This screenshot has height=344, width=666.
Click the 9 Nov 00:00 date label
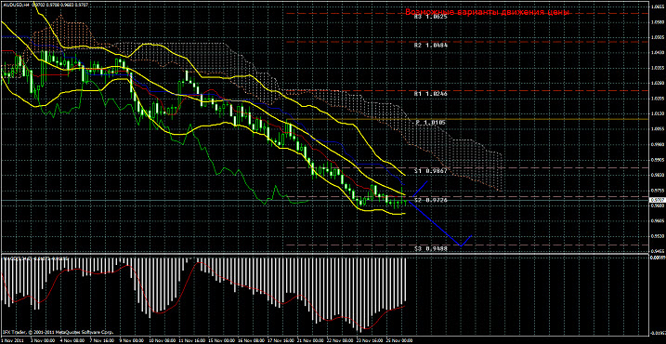click(x=132, y=341)
